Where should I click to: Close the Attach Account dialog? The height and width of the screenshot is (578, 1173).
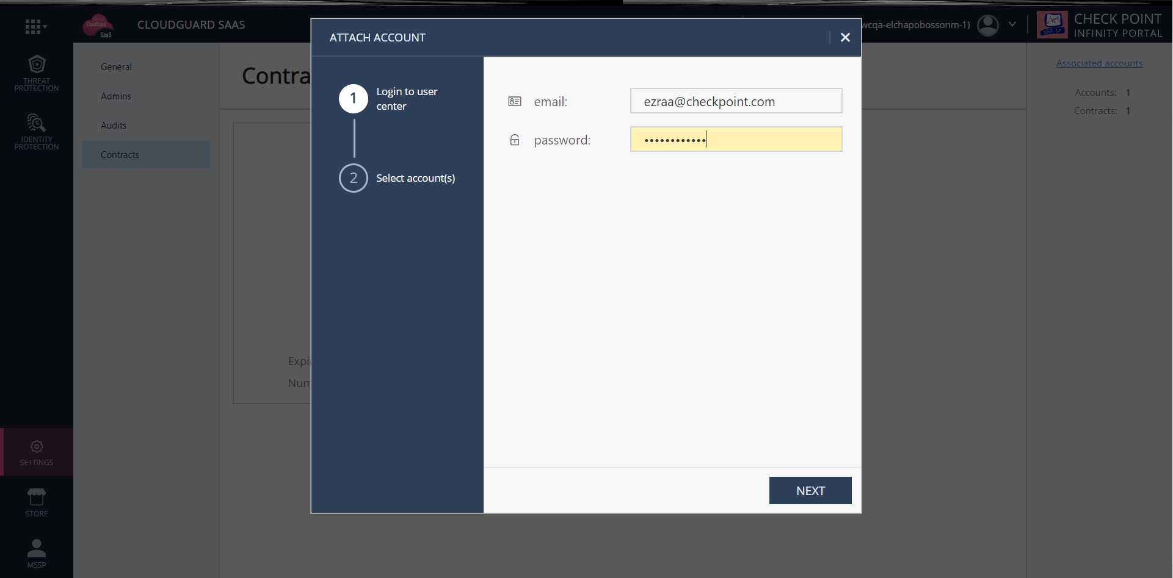[845, 37]
